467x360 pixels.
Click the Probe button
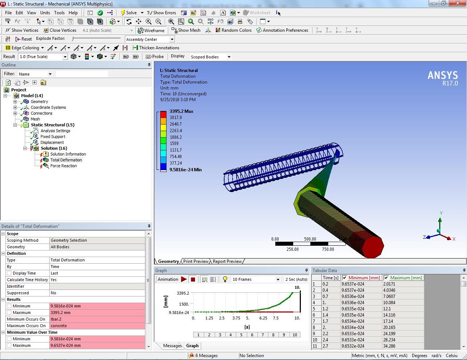point(155,57)
